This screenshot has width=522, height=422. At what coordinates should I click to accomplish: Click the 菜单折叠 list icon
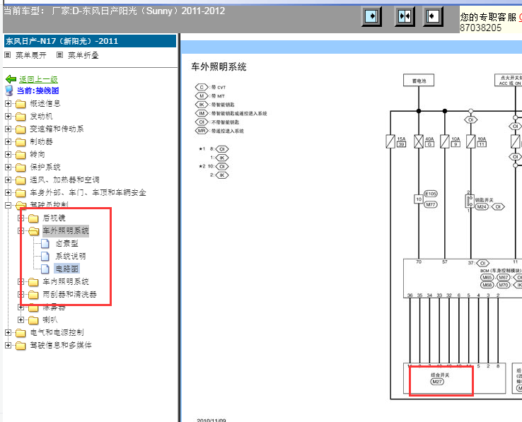(x=59, y=55)
